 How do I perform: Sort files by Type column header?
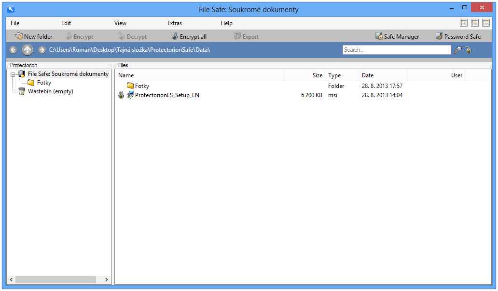point(342,75)
